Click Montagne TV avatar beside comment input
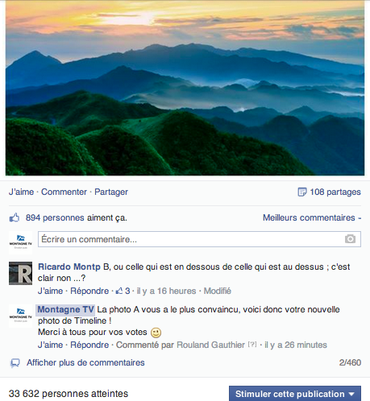The width and height of the screenshot is (370, 401). [x=20, y=242]
